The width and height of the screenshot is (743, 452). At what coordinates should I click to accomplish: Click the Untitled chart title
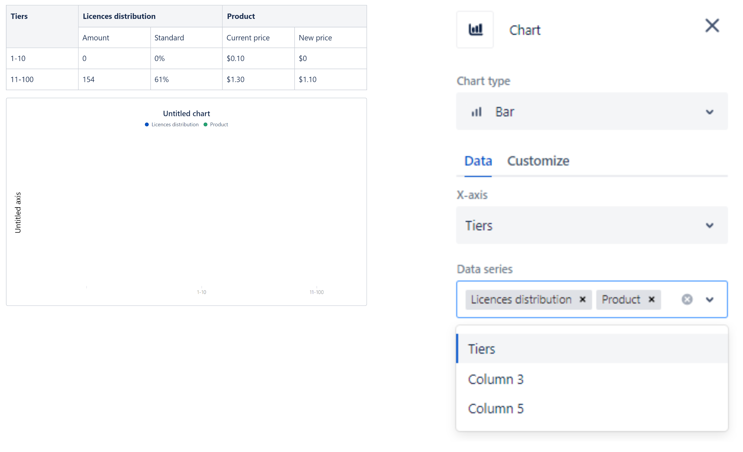[x=186, y=113]
